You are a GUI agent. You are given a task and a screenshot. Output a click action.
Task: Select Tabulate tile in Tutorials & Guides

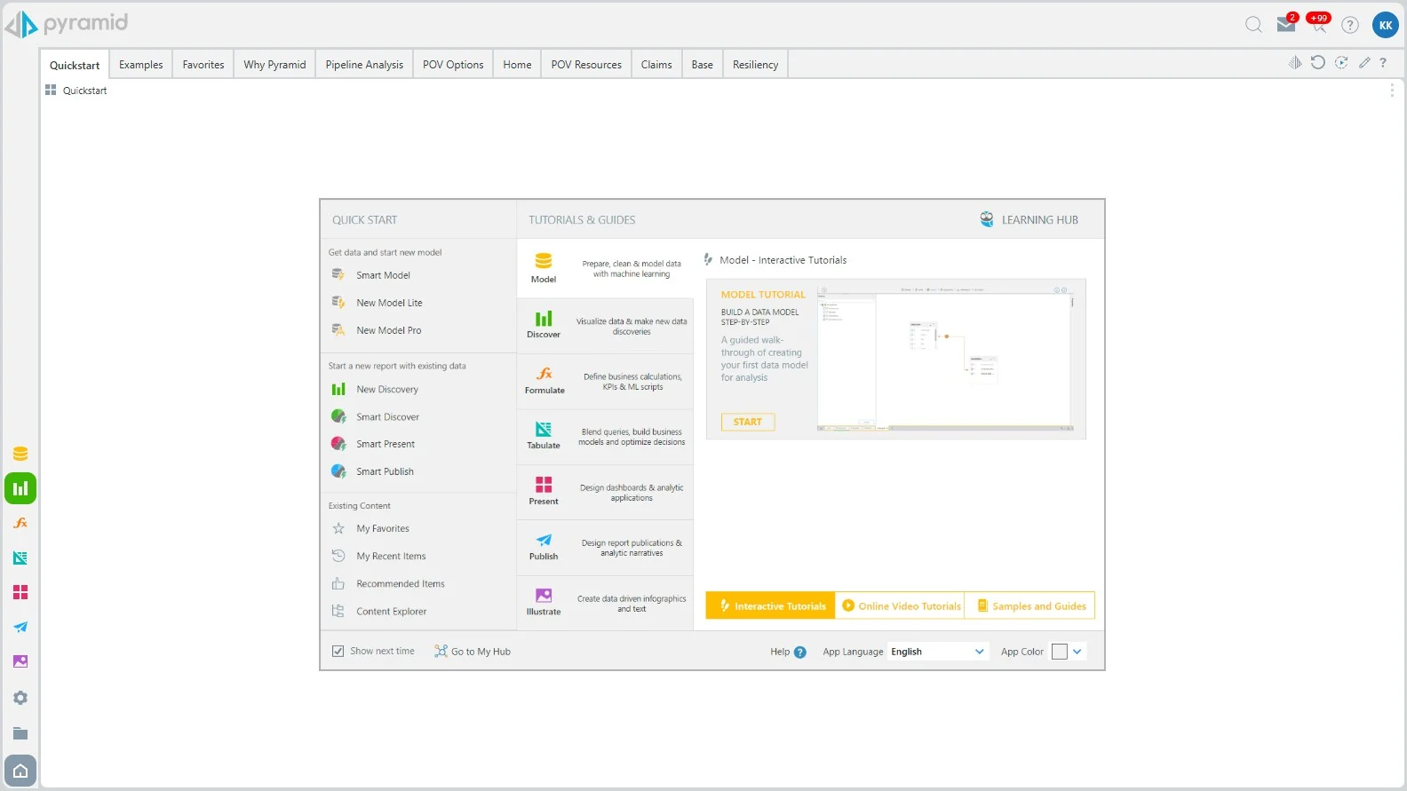point(605,437)
